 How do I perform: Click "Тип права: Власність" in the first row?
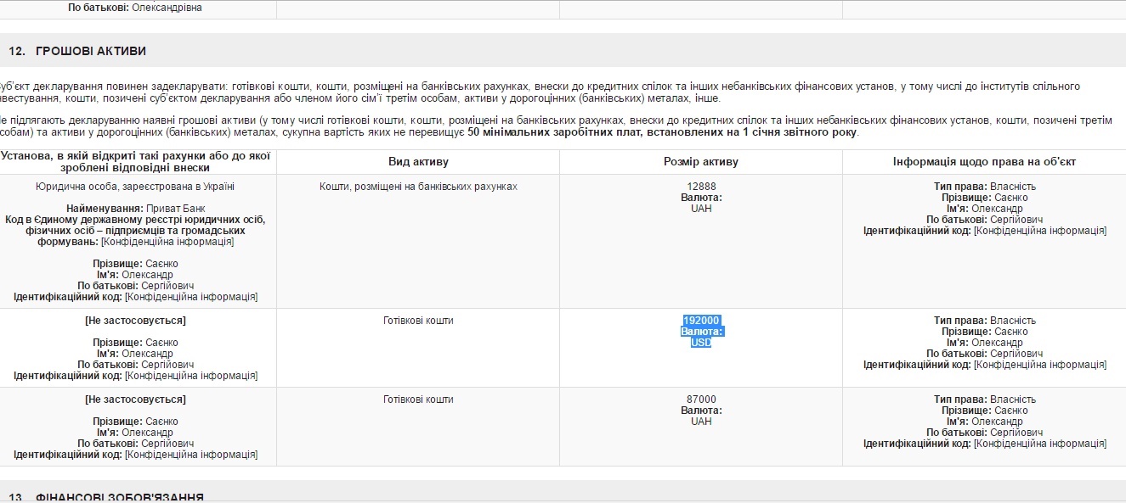point(984,187)
